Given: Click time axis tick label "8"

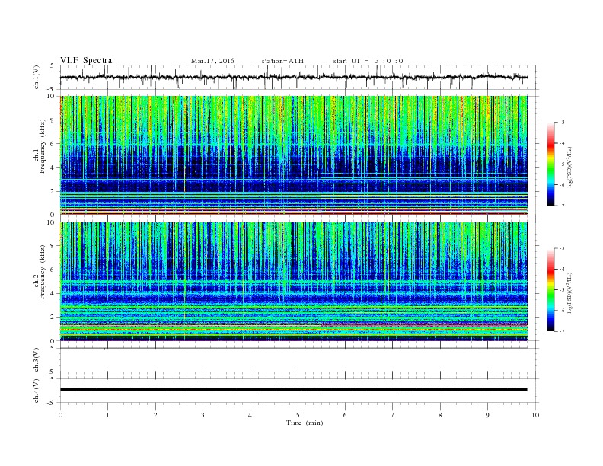Looking at the screenshot, I should [x=440, y=415].
